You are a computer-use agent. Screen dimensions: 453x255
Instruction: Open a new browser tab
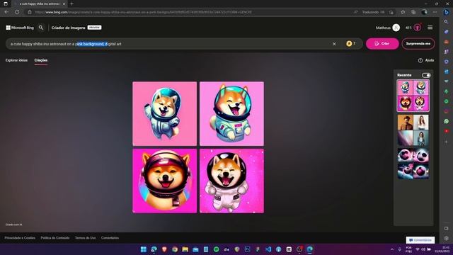[x=71, y=4]
